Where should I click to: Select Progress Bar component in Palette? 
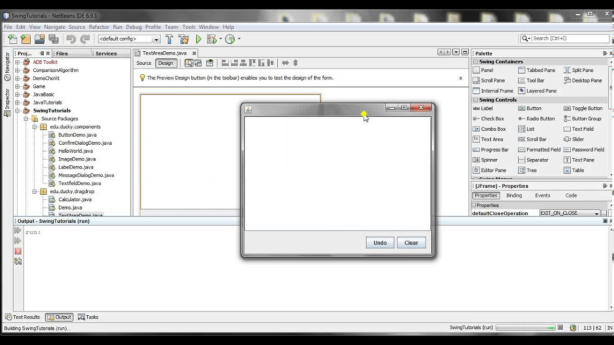(x=491, y=149)
